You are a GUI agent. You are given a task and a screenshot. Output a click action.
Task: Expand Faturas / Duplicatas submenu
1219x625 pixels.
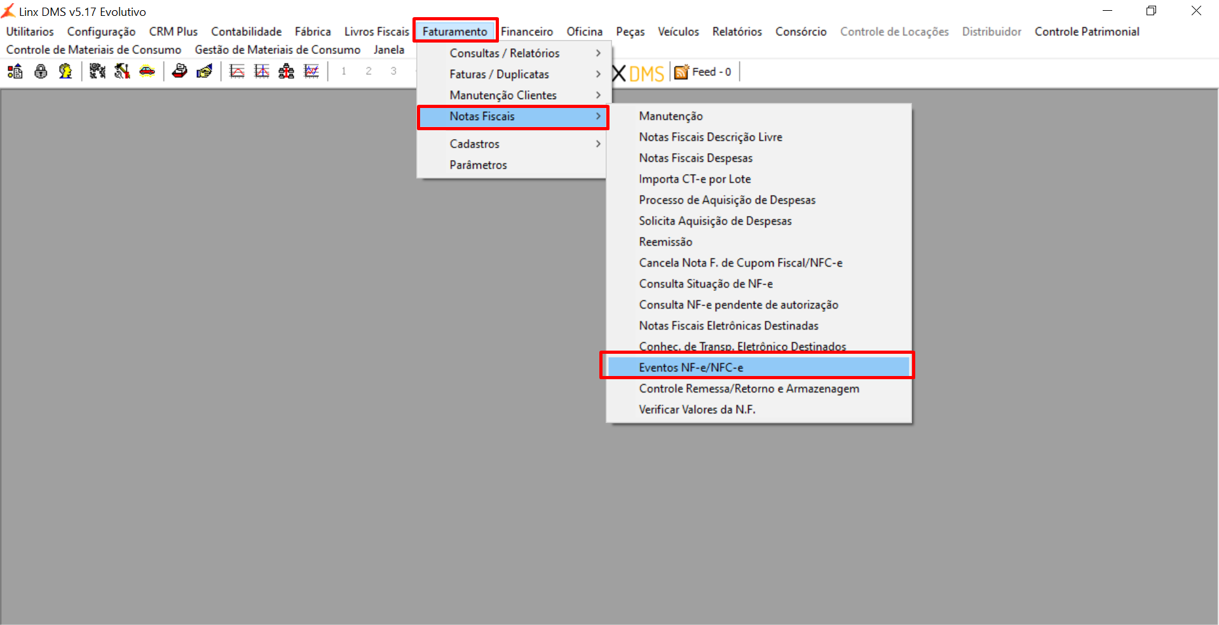pyautogui.click(x=514, y=74)
